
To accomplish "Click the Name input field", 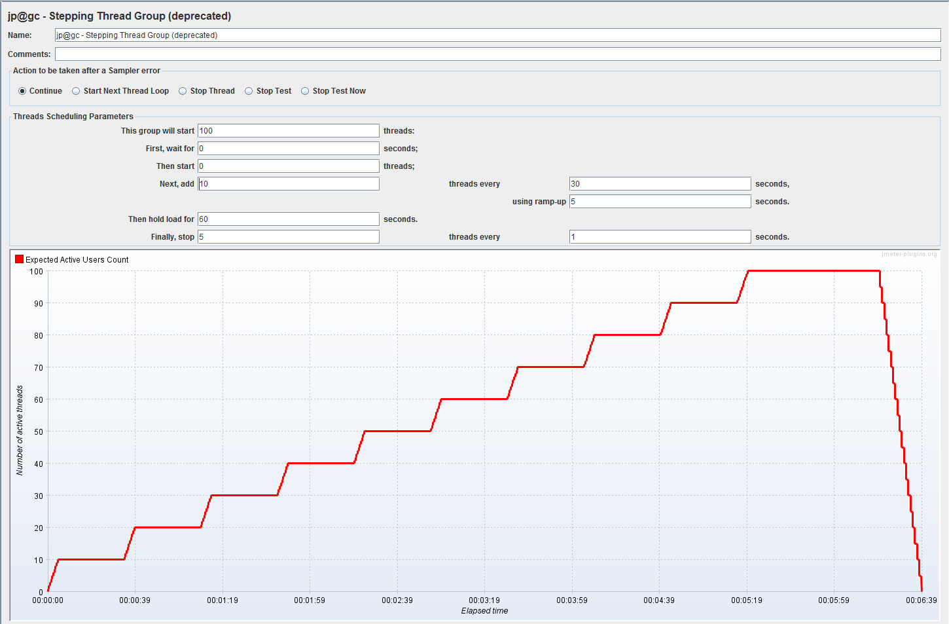I will click(x=497, y=35).
